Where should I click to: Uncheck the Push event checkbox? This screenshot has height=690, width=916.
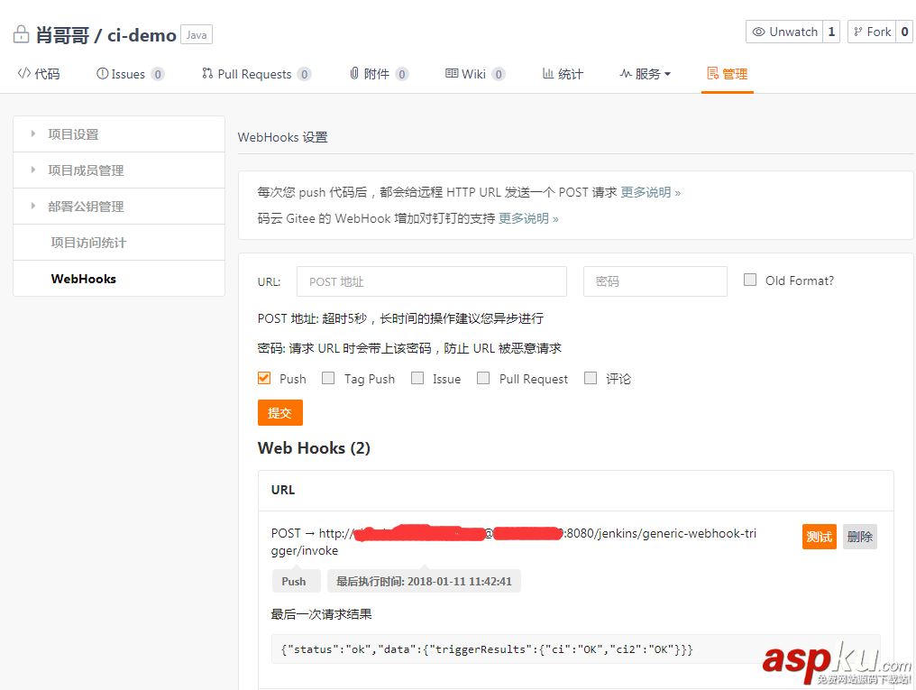pyautogui.click(x=264, y=379)
